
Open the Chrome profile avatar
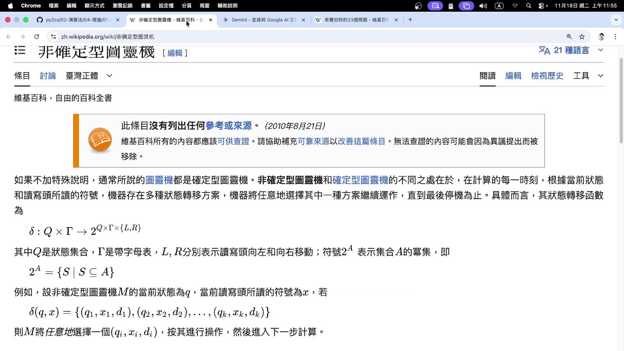(602, 37)
